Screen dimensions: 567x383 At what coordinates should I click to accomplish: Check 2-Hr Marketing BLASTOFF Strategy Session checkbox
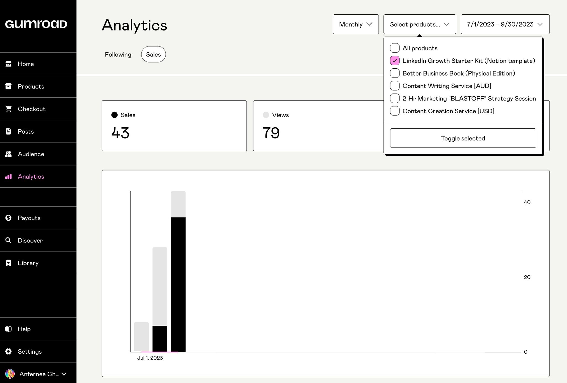pyautogui.click(x=395, y=98)
